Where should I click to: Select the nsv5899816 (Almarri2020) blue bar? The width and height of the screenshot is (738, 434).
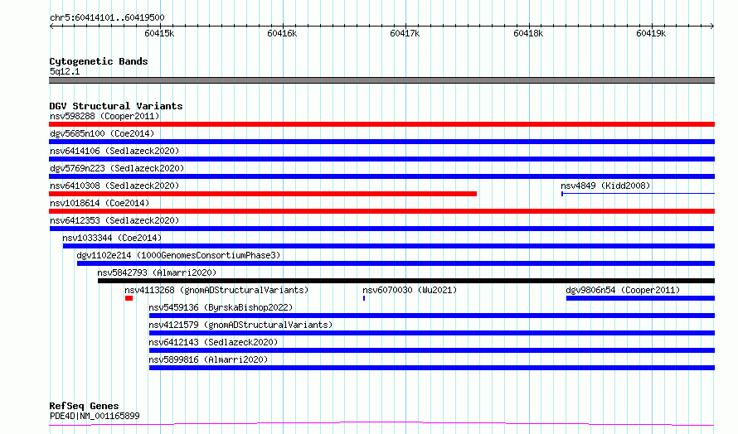click(x=432, y=368)
